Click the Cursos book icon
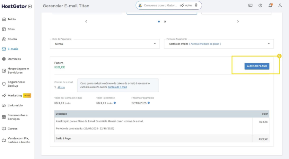 tap(4, 129)
